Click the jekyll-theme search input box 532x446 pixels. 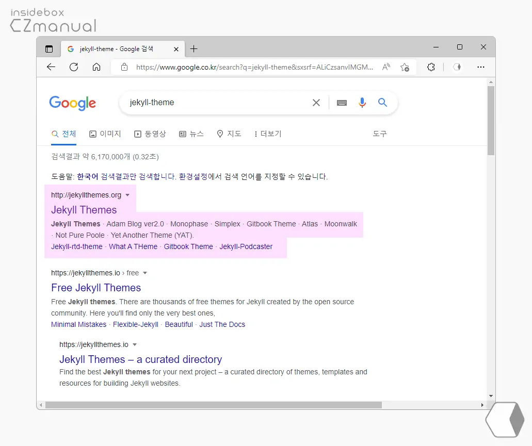point(217,103)
